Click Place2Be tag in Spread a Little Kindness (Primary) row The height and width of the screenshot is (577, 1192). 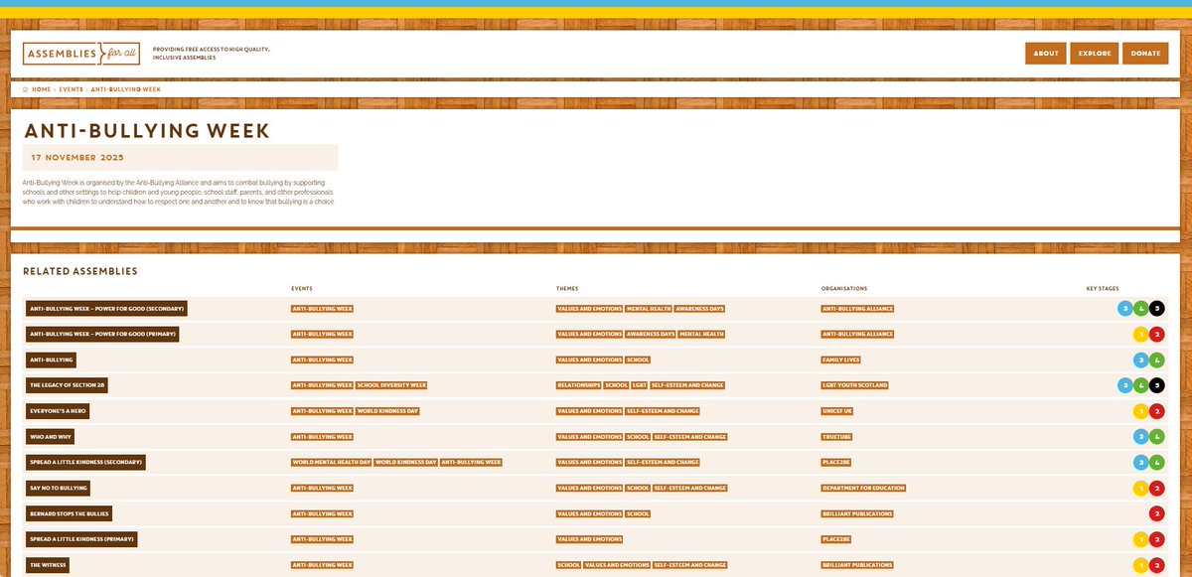(836, 539)
